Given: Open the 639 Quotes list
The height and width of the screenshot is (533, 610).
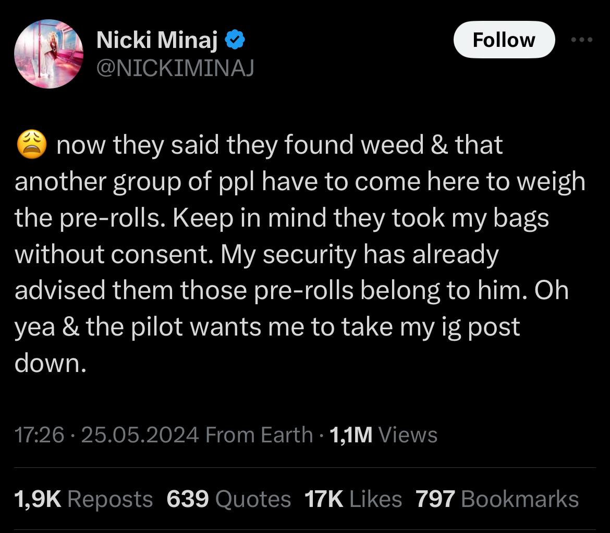Looking at the screenshot, I should 229,499.
